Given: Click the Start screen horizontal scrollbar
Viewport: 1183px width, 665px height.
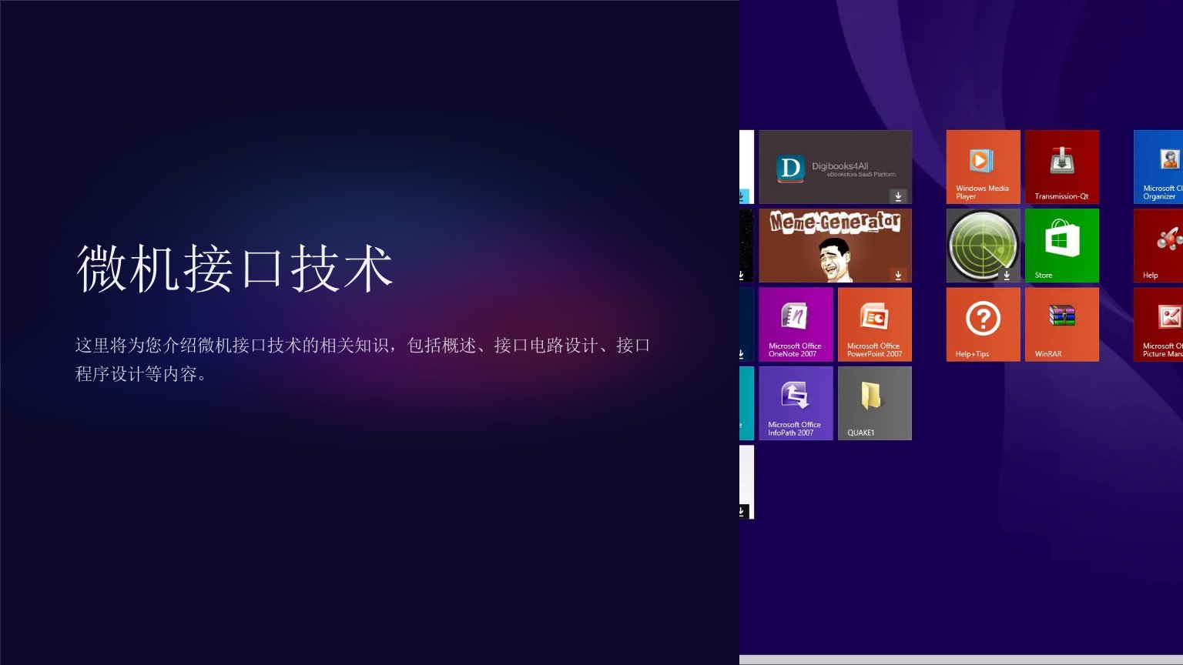Looking at the screenshot, I should coord(961,660).
